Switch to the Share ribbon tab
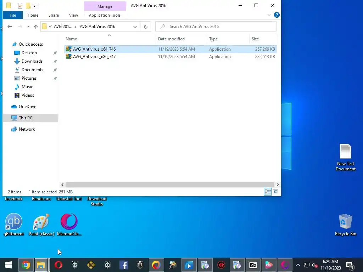Image resolution: width=363 pixels, height=272 pixels. (x=54, y=15)
